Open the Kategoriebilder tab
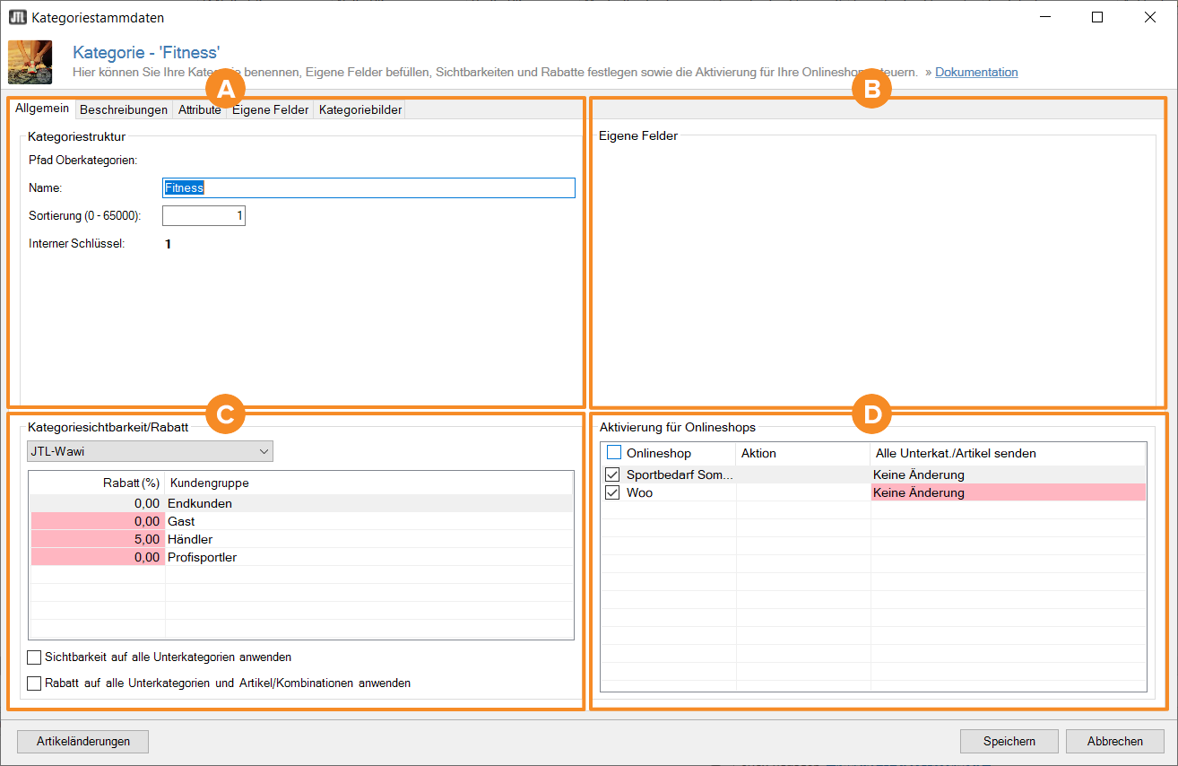 click(360, 109)
